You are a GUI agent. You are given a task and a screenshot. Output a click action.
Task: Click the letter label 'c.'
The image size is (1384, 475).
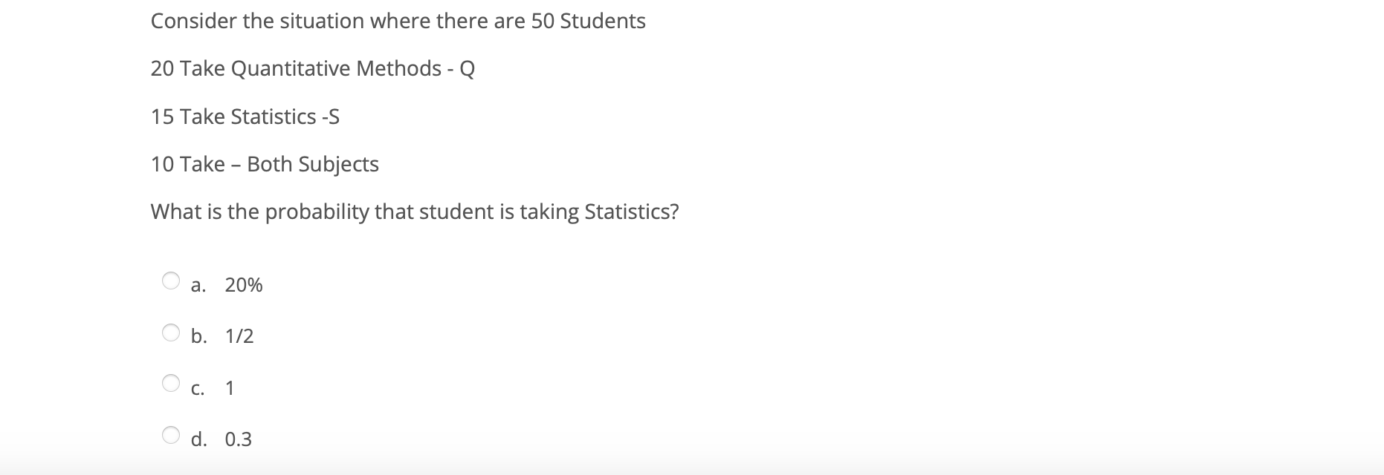click(x=198, y=388)
